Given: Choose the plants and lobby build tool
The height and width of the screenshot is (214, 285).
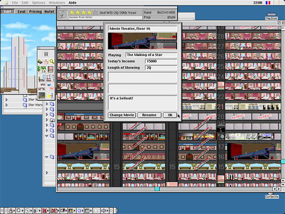Looking at the screenshot, I should pos(42,69).
